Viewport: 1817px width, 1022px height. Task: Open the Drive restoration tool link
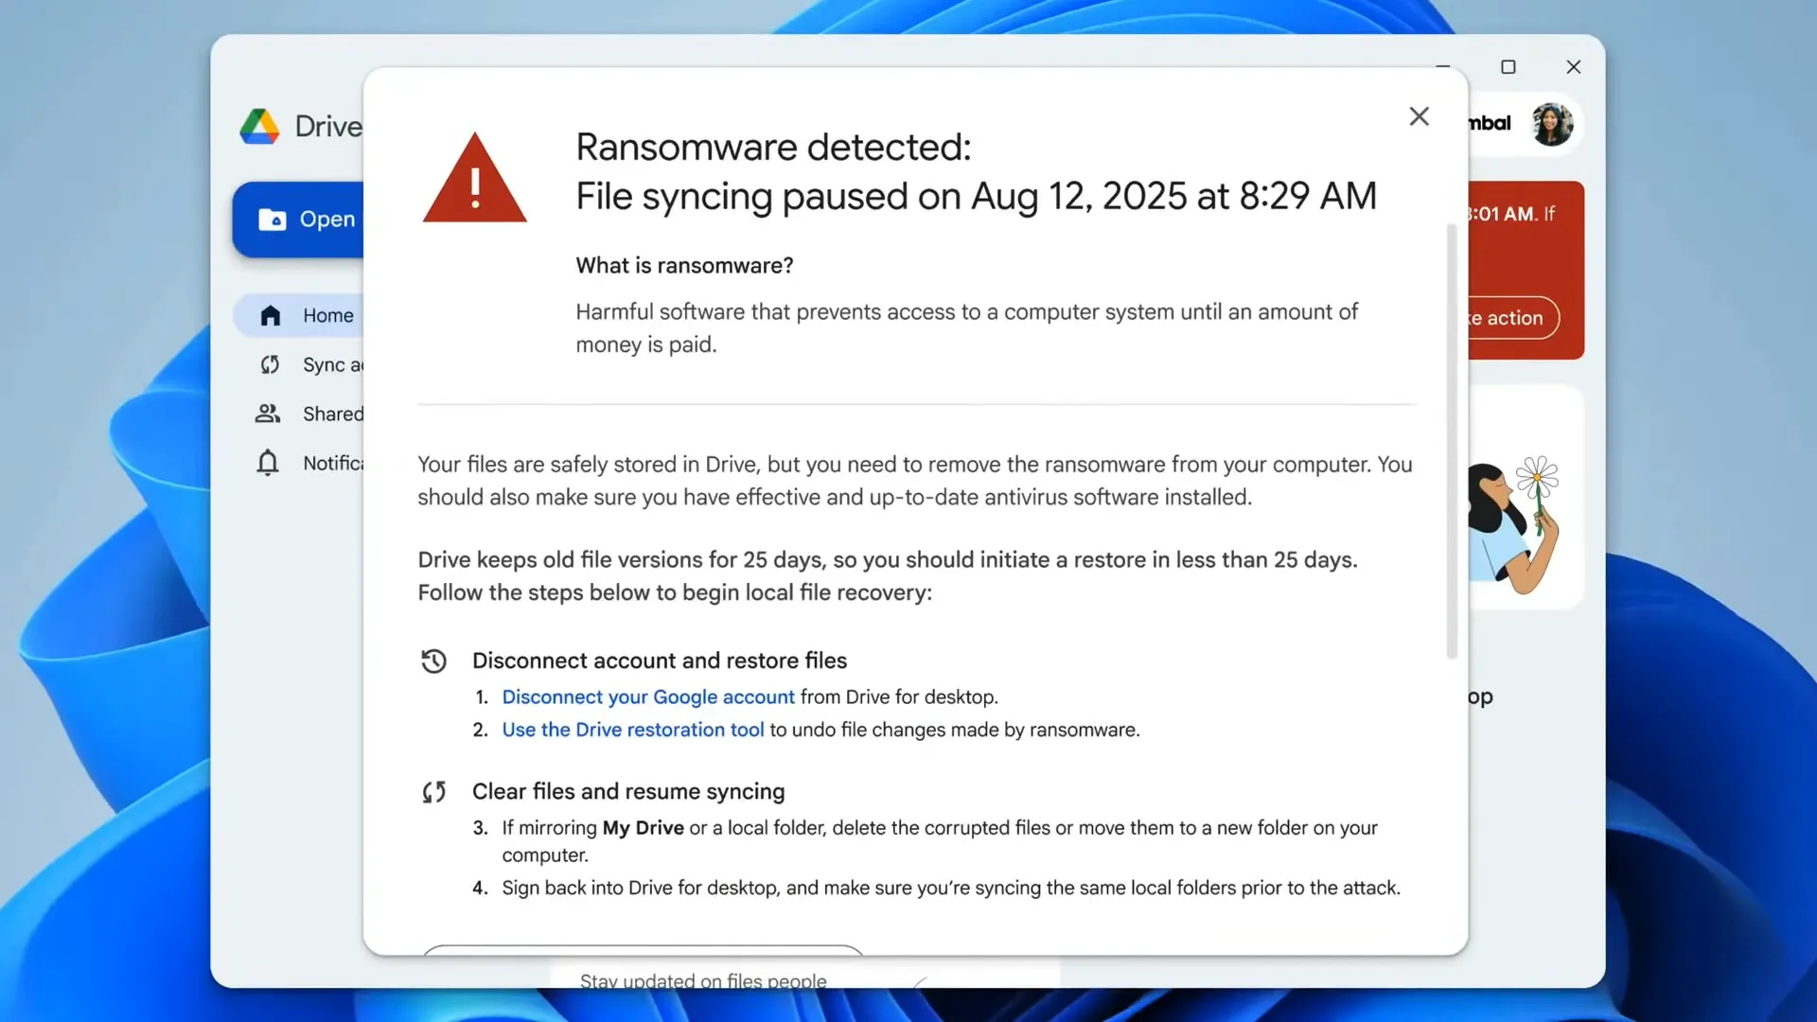point(632,730)
